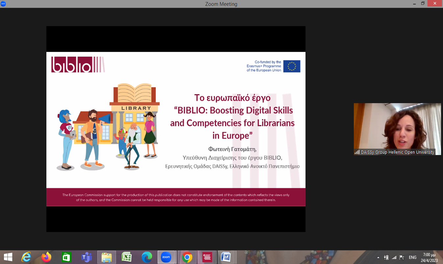This screenshot has height=264, width=443.
Task: Open the network signal tray icon
Action: tap(394, 257)
